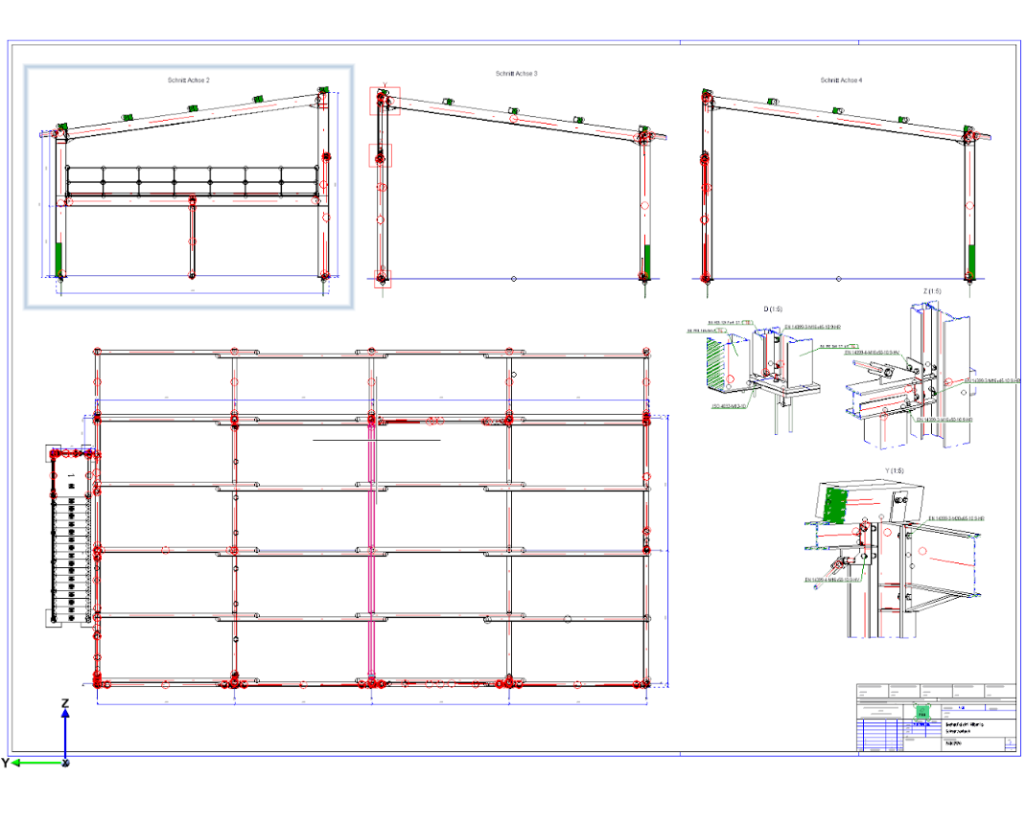Click the green Y axis arrow of coordinate icon

[x=36, y=763]
